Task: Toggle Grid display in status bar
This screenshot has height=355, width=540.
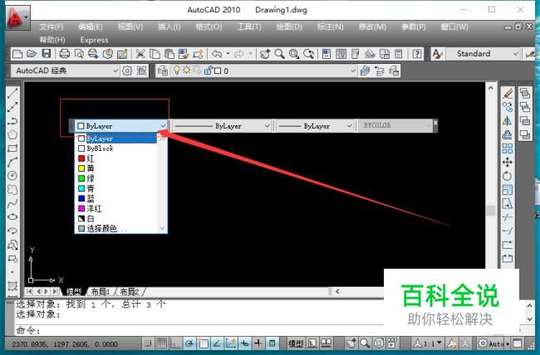Action: (161, 343)
